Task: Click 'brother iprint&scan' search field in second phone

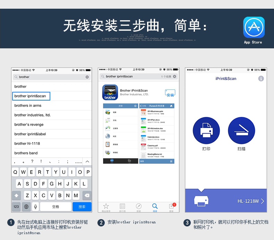Action: pos(139,77)
